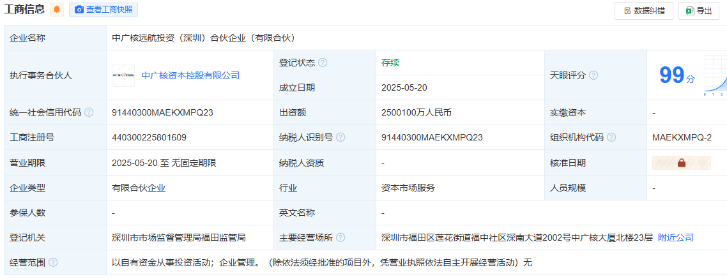
Task: Click the lock icon in 核准日期 row
Action: tap(681, 163)
